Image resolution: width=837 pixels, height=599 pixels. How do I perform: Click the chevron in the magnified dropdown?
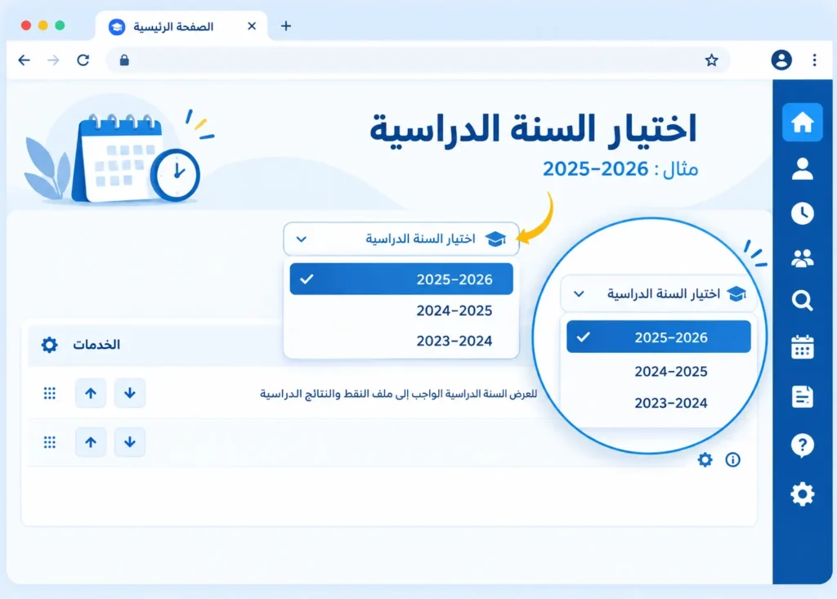(580, 293)
